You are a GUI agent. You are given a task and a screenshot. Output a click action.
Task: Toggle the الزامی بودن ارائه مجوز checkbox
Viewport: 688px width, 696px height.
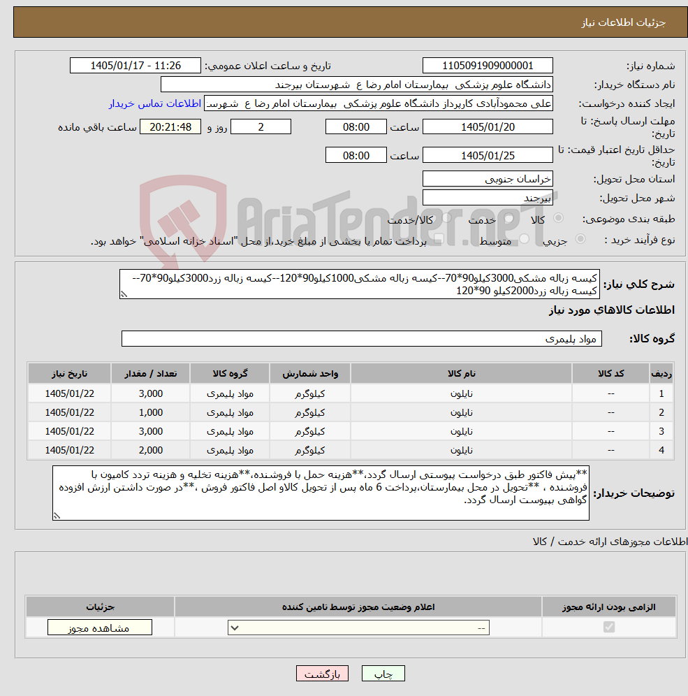point(609,628)
